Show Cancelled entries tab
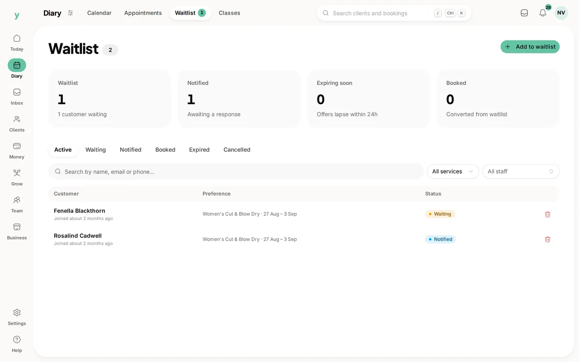 [x=237, y=150]
